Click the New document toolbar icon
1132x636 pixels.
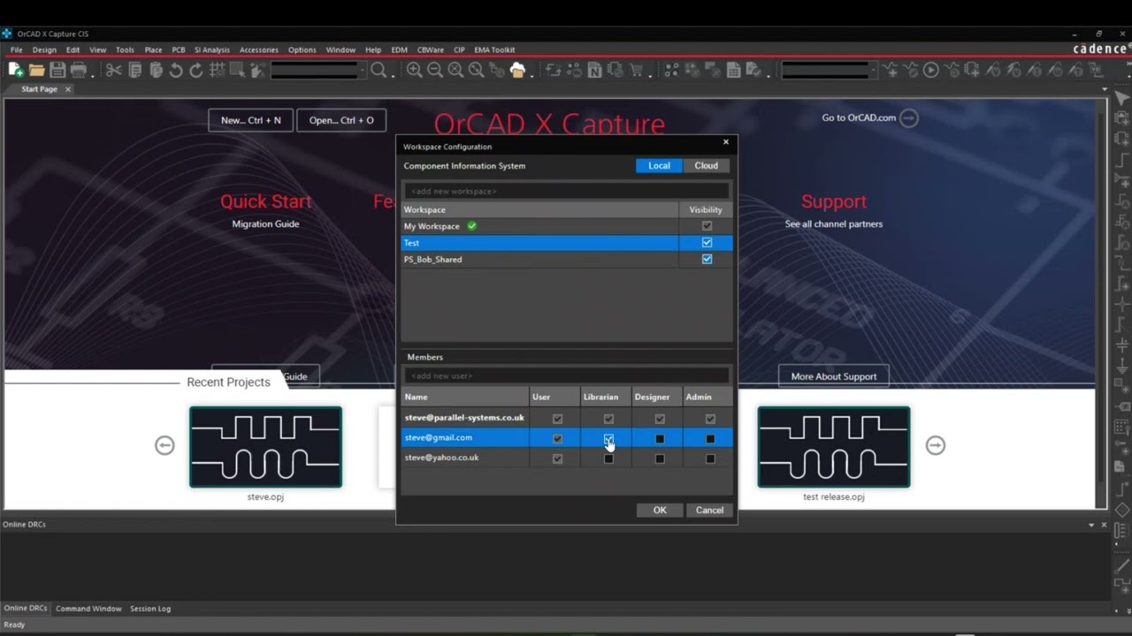[x=16, y=70]
